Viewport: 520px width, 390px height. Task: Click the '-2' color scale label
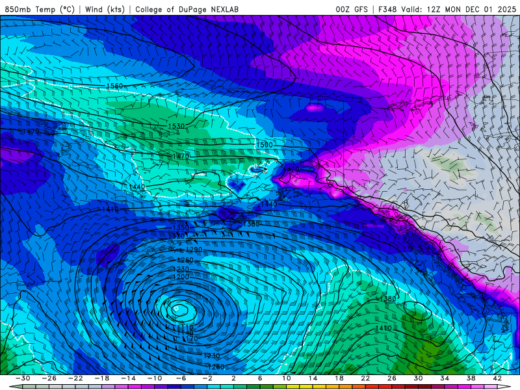click(x=207, y=378)
